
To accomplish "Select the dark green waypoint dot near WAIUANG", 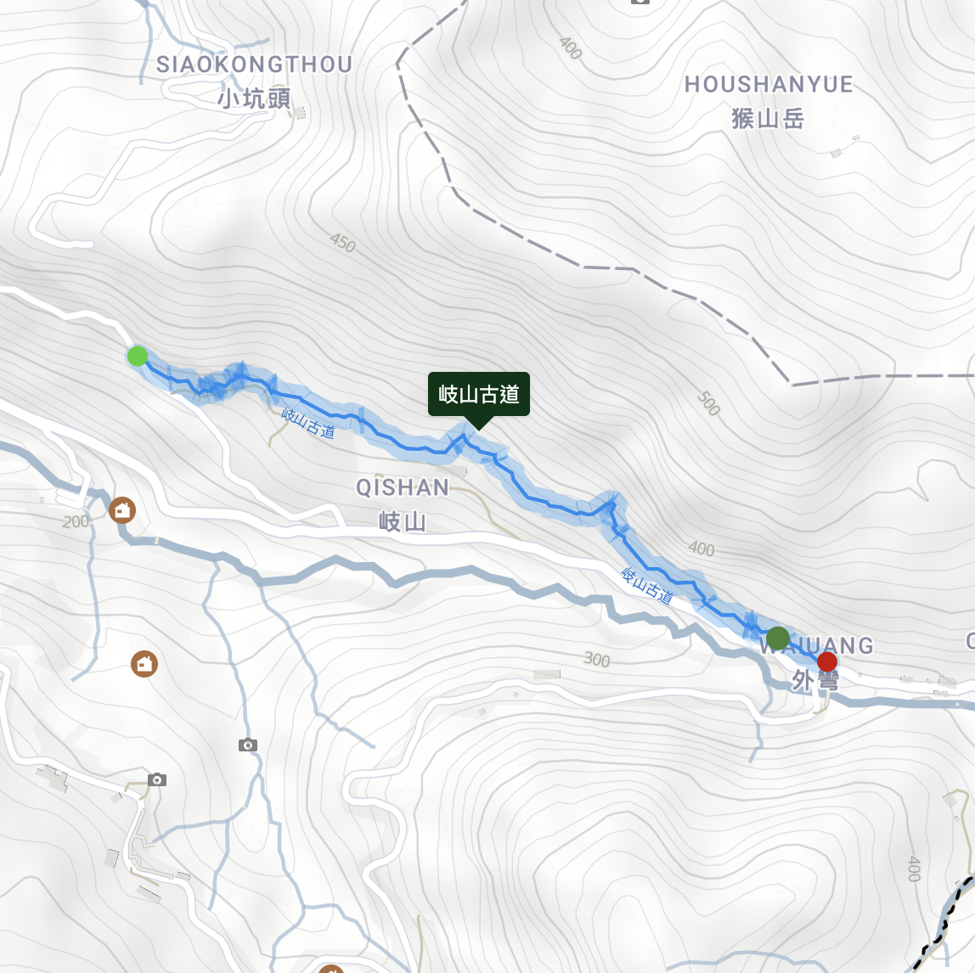I will [778, 638].
